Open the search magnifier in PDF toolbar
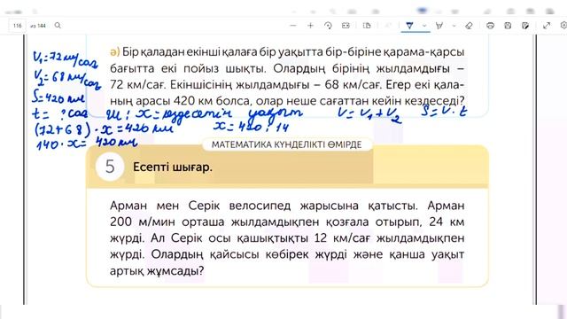This screenshot has height=319, width=567. click(58, 26)
